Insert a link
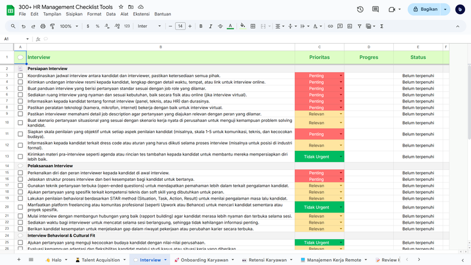Viewport: 471px width, 265px height. pos(330,26)
